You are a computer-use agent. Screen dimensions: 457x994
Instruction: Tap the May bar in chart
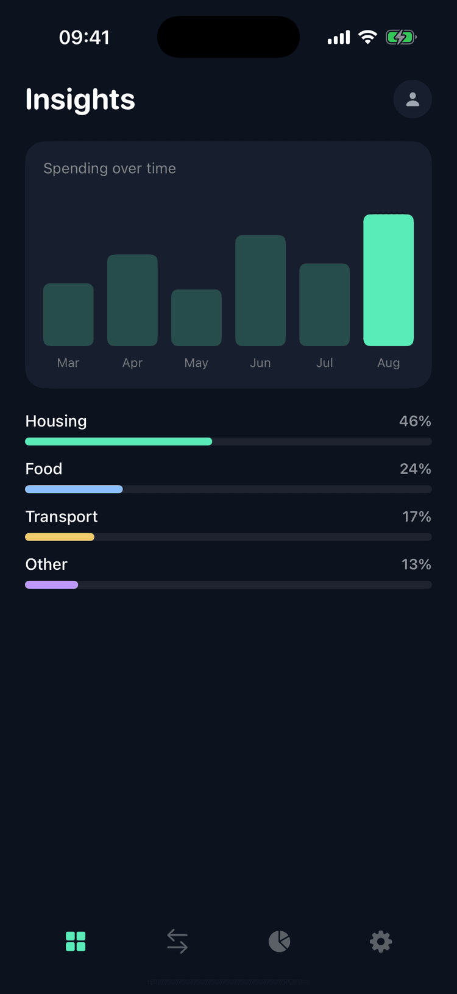click(x=196, y=318)
